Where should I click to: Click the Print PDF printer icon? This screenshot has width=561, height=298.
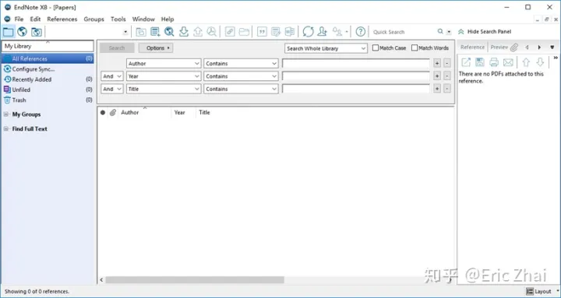click(x=494, y=62)
